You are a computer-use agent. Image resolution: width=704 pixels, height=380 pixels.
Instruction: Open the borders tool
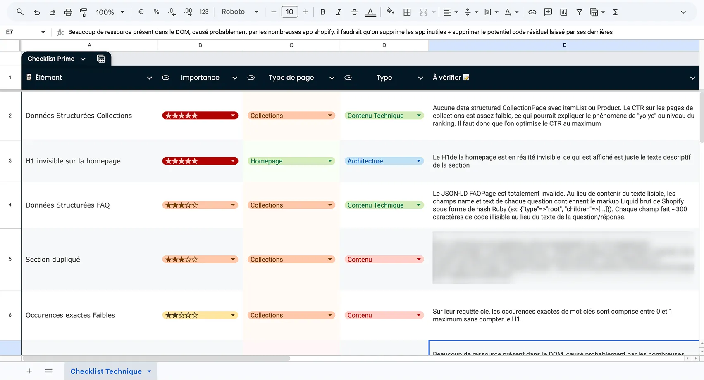pyautogui.click(x=407, y=12)
